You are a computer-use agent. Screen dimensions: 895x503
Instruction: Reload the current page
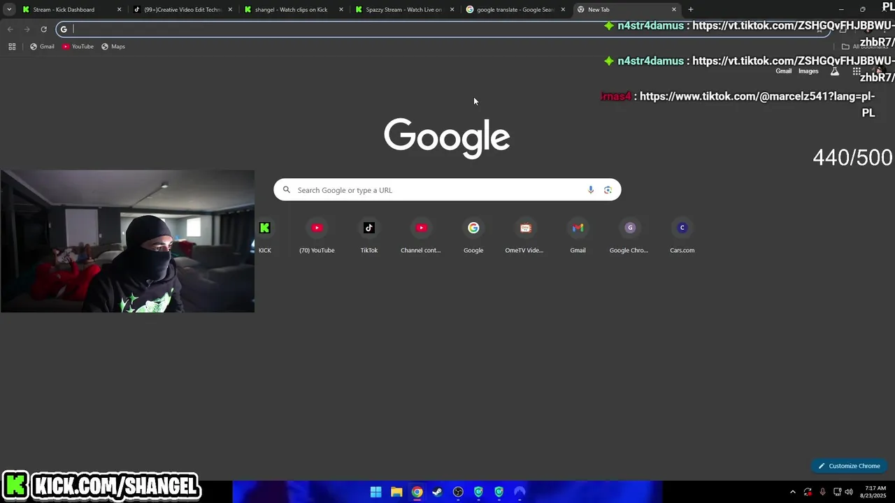pos(43,29)
